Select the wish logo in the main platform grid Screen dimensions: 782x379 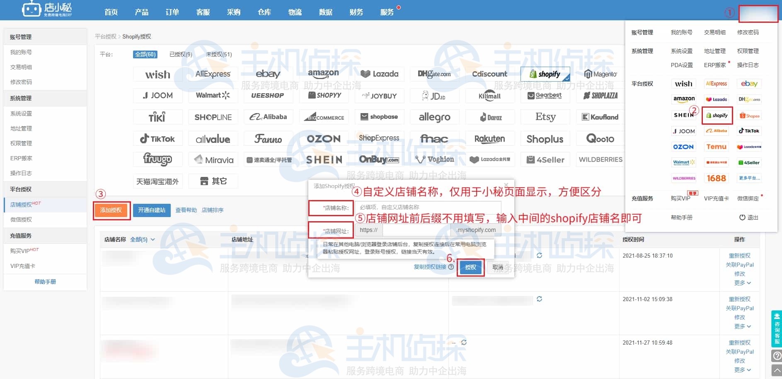[157, 74]
